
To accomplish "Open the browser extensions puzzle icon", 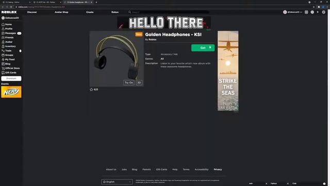I will 319,7.
